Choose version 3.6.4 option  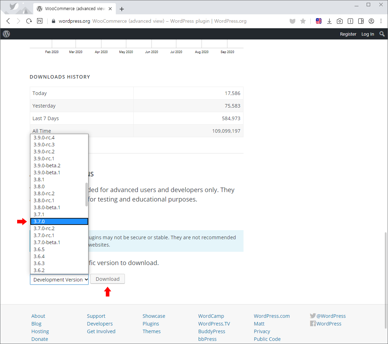59,256
